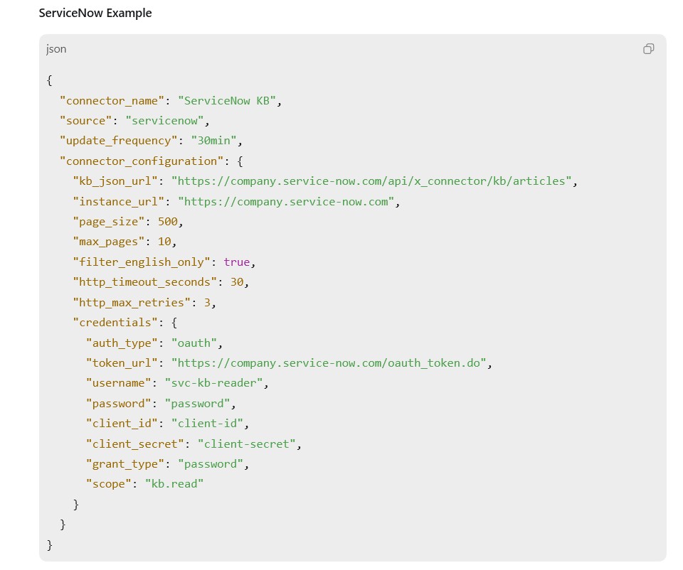Click the "connector_configuration" key
Image resolution: width=683 pixels, height=570 pixels.
point(142,161)
